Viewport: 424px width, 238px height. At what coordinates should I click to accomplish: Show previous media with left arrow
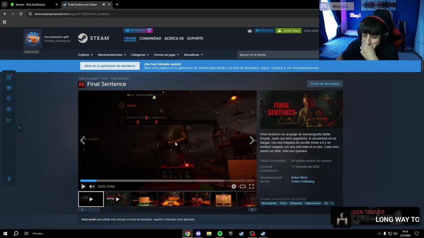pos(83,140)
